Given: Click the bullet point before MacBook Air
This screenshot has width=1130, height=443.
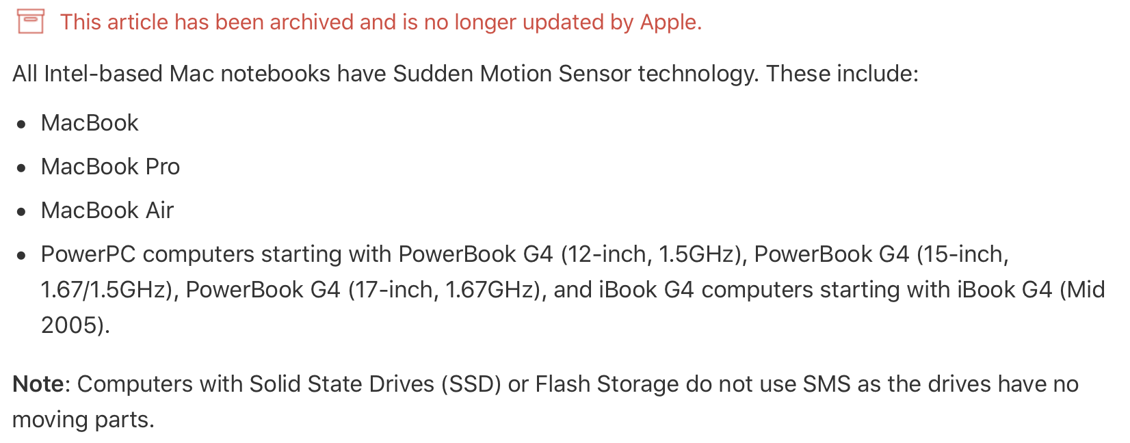Looking at the screenshot, I should pos(22,212).
